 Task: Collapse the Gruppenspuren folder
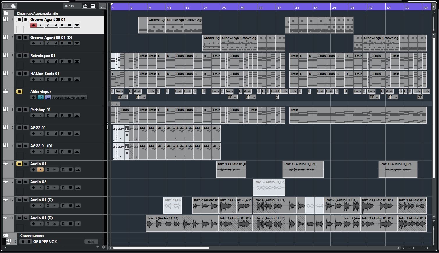[x=6, y=236]
